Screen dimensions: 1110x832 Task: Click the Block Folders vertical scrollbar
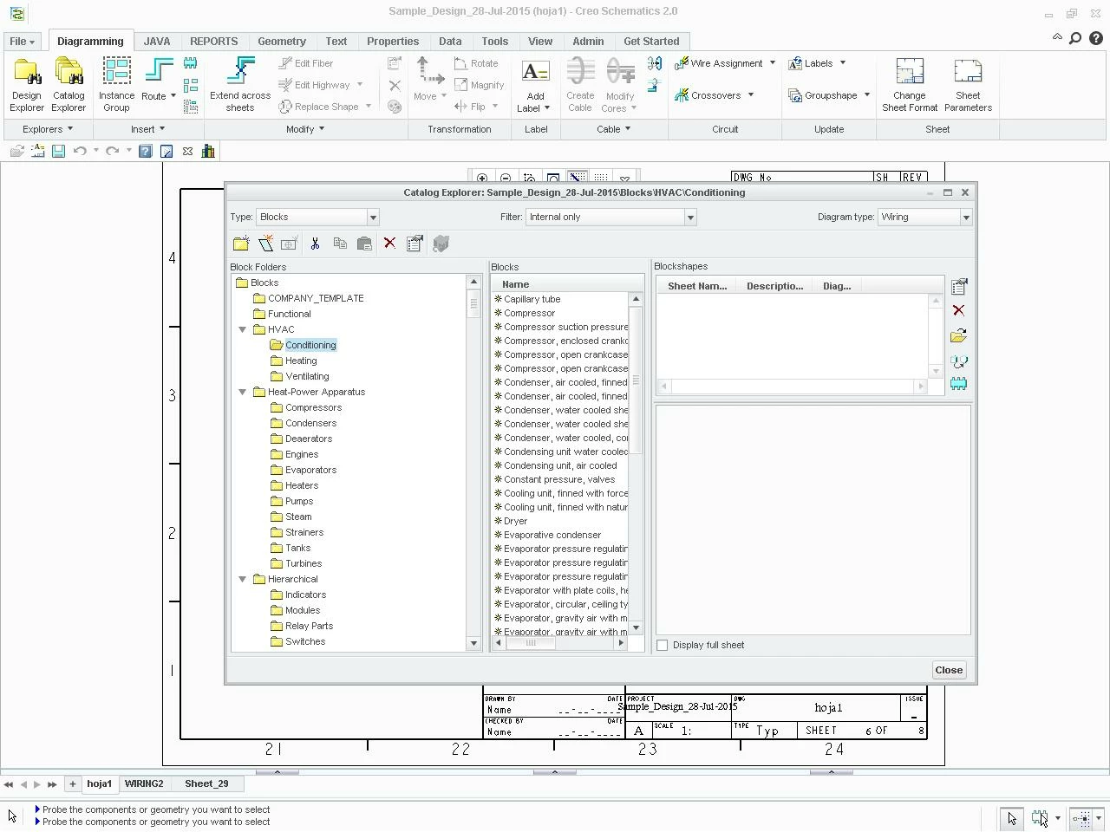[473, 462]
